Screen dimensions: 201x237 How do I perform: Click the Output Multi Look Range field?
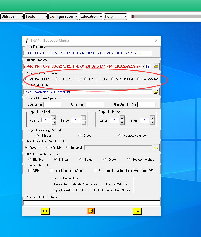click(x=145, y=120)
